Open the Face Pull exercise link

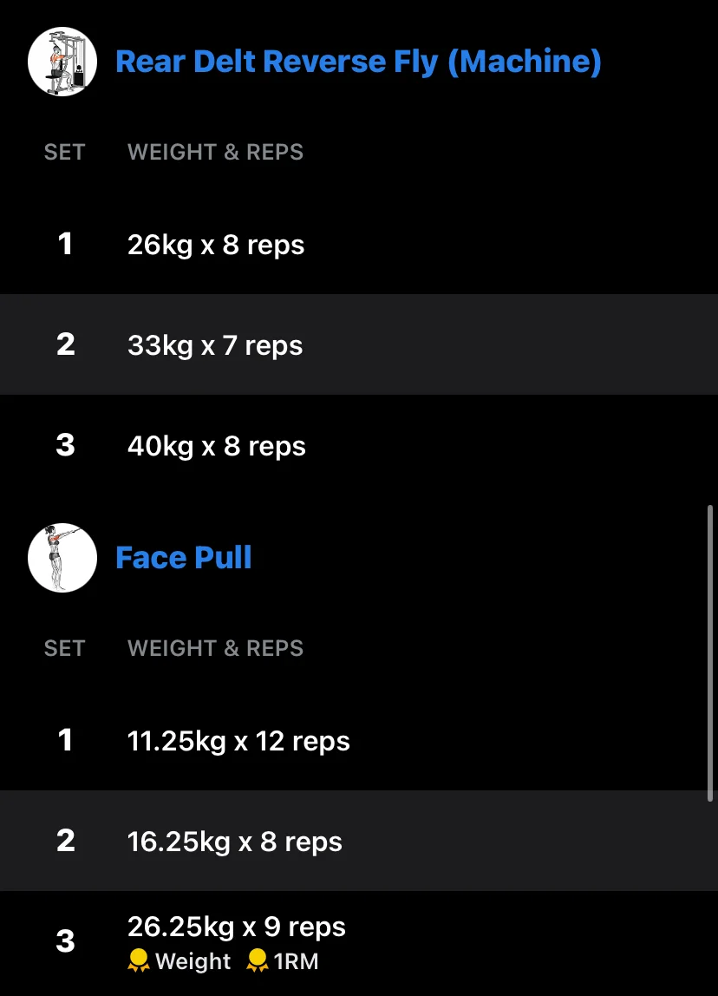[x=184, y=558]
